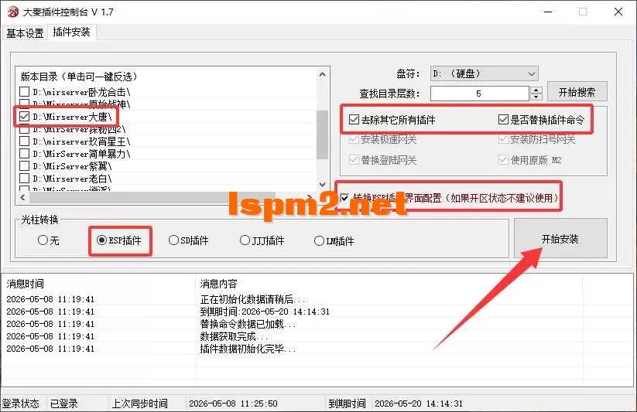
Task: Click the 开始安装 button
Action: tap(560, 239)
